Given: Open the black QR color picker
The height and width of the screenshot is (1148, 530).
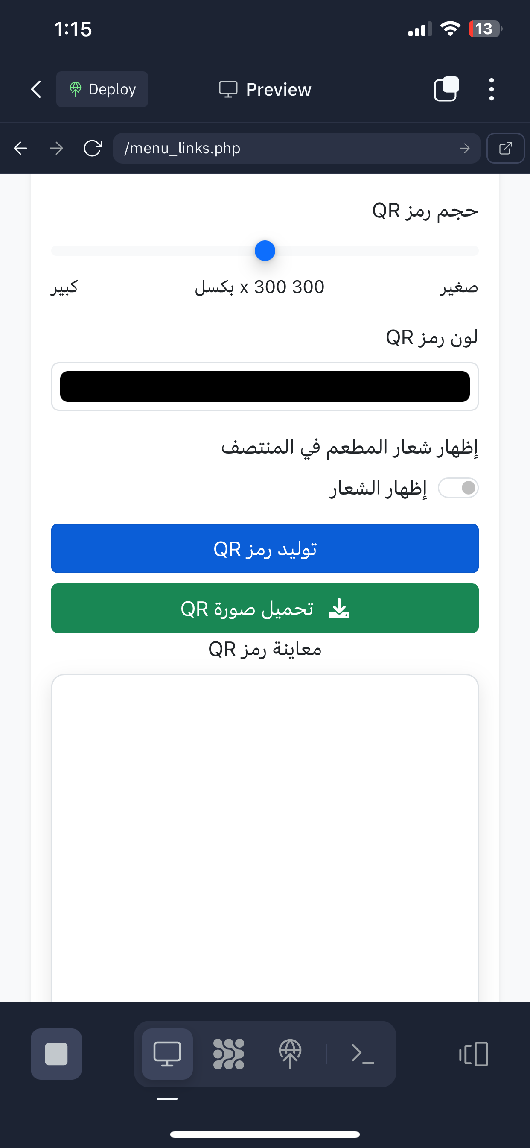Looking at the screenshot, I should click(x=265, y=386).
